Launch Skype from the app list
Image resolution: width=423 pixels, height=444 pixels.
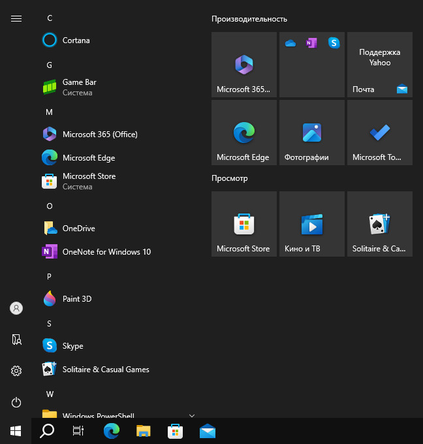117,346
